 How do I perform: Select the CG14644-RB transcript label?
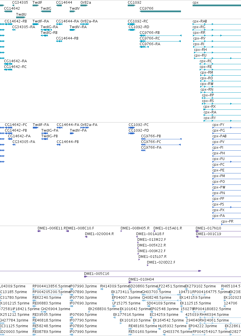(x=67, y=38)
